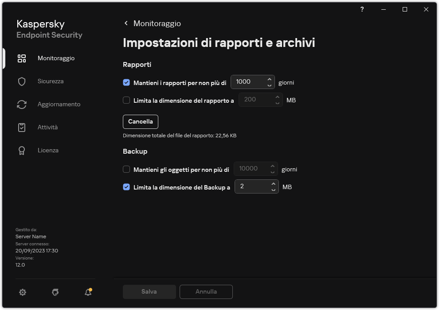Open application settings via gear icon
Image resolution: width=439 pixels, height=310 pixels.
tap(22, 292)
